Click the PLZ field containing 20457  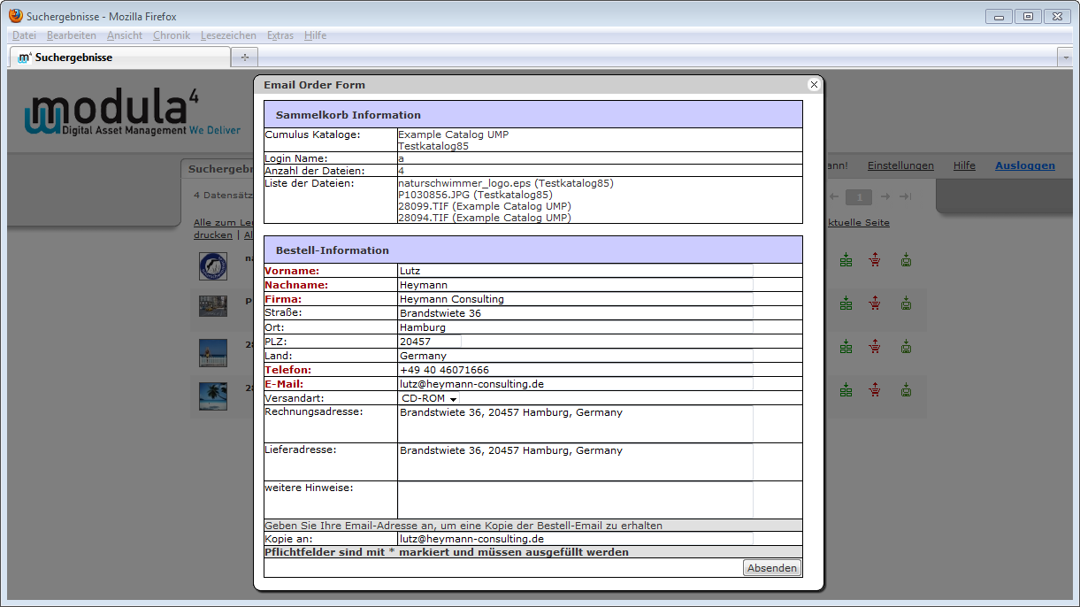click(430, 342)
